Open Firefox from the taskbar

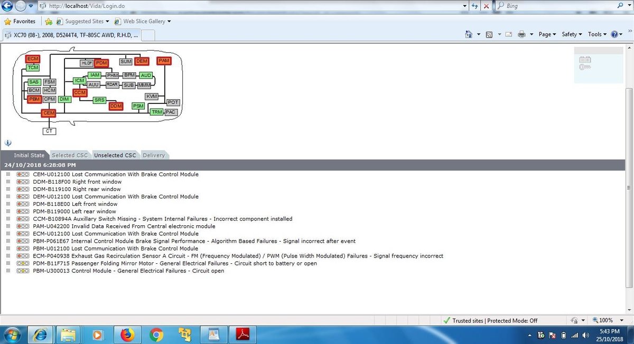coord(127,335)
